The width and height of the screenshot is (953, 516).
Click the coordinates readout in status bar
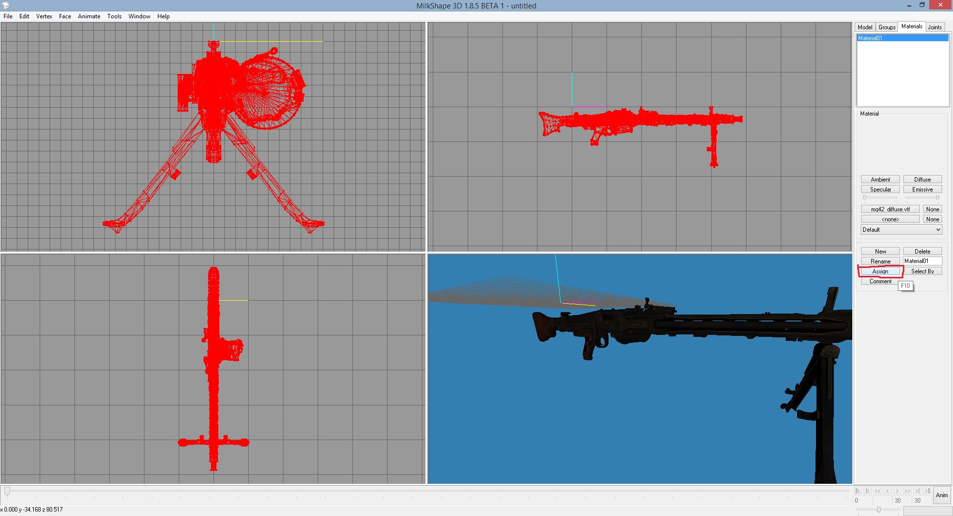pyautogui.click(x=32, y=510)
